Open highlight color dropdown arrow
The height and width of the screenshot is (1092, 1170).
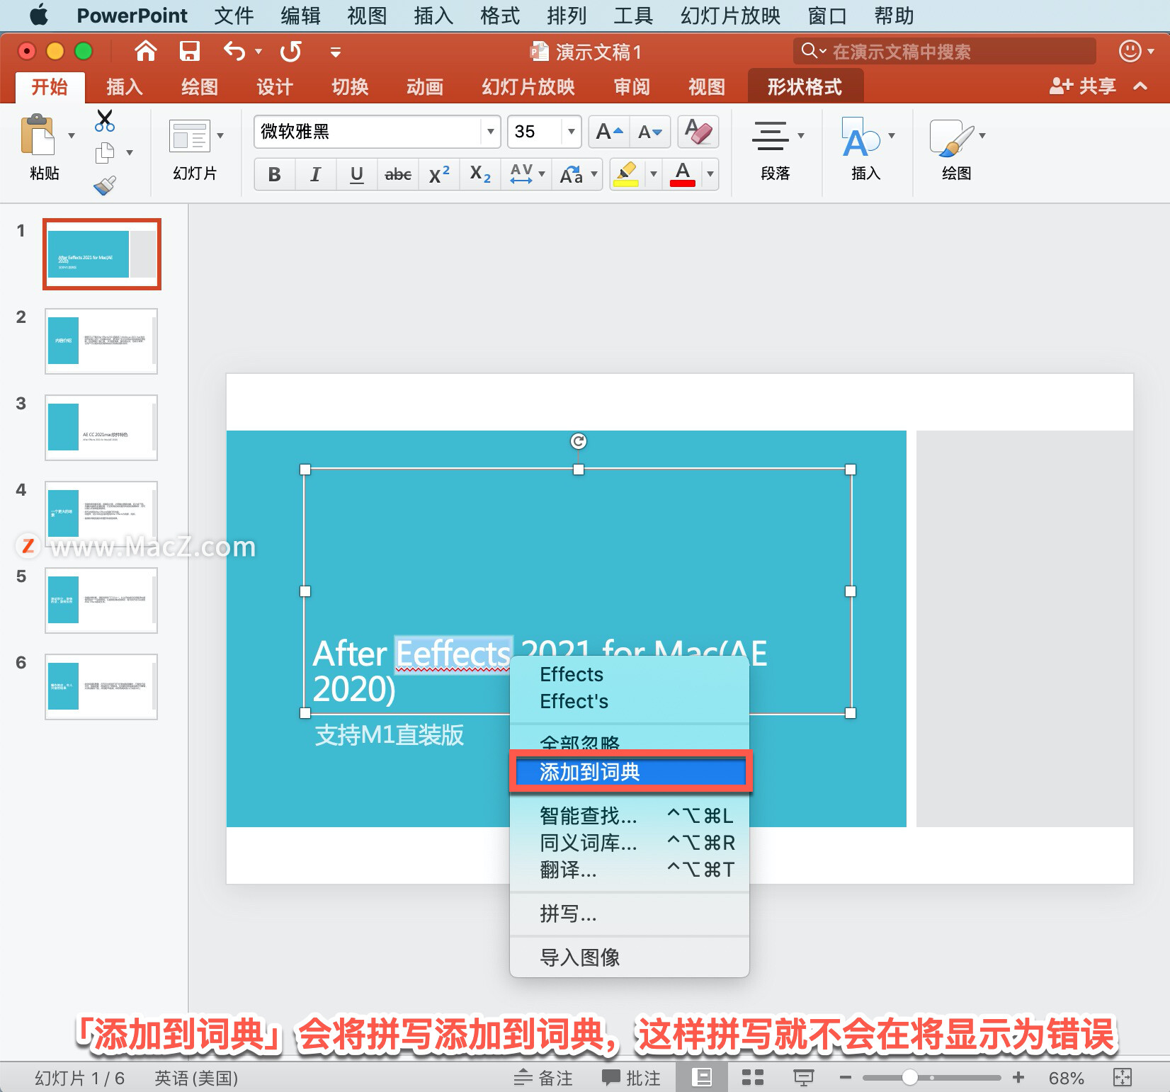tap(654, 174)
